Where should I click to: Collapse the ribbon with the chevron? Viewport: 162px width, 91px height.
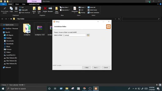click(x=158, y=4)
